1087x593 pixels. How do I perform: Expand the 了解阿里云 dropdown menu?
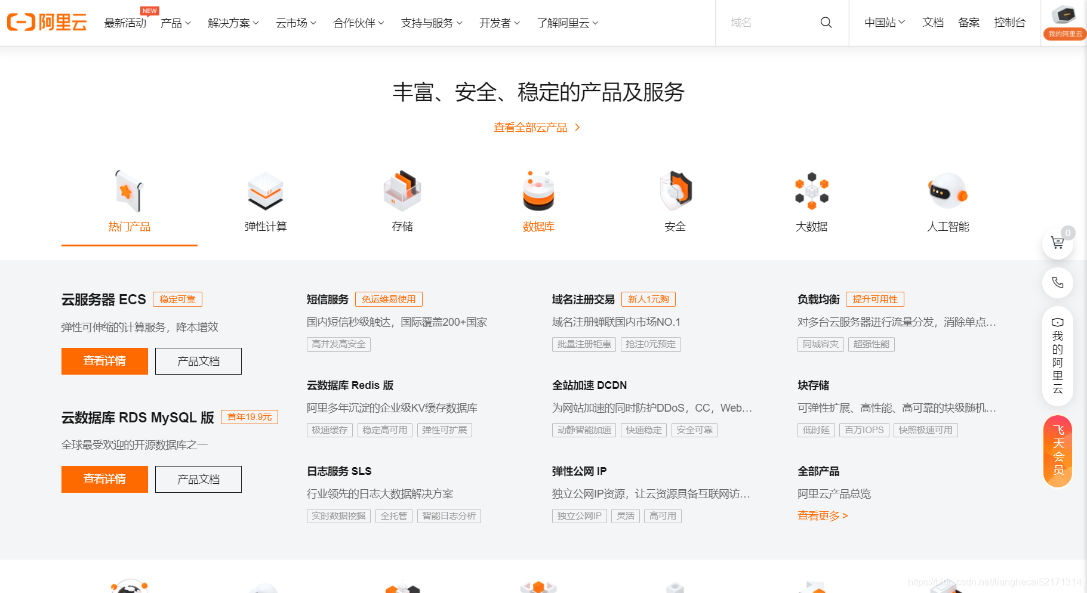click(567, 23)
